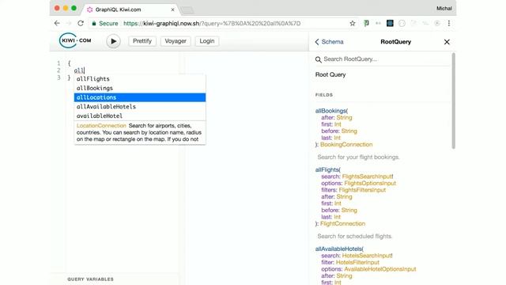The height and width of the screenshot is (285, 506).
Task: Select allBookings autocomplete suggestion
Action: [x=140, y=88]
